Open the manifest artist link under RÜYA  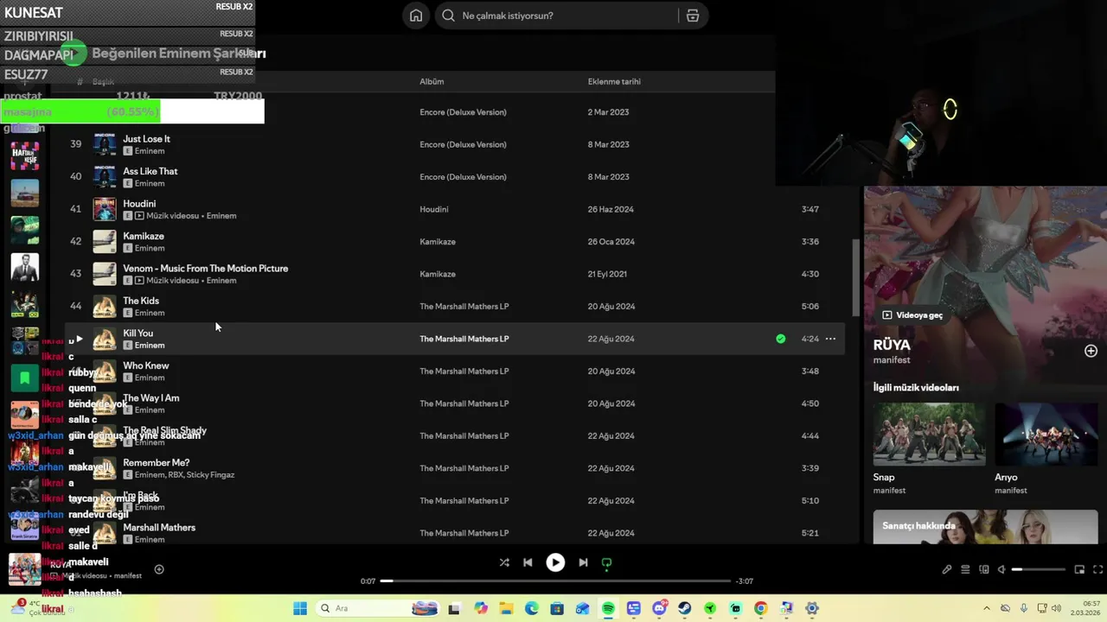[892, 360]
